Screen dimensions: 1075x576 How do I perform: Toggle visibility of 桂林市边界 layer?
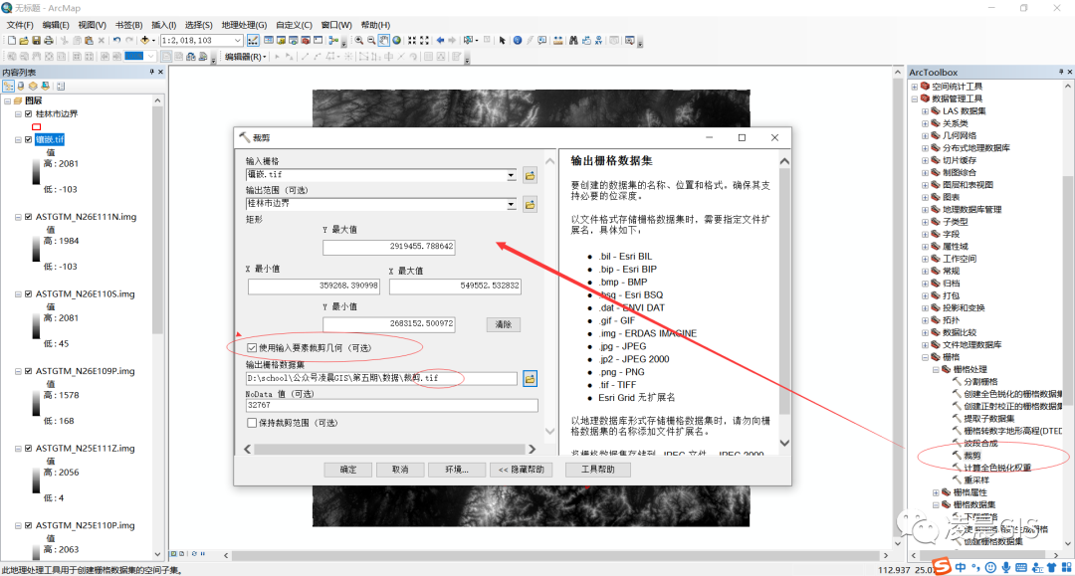click(28, 114)
